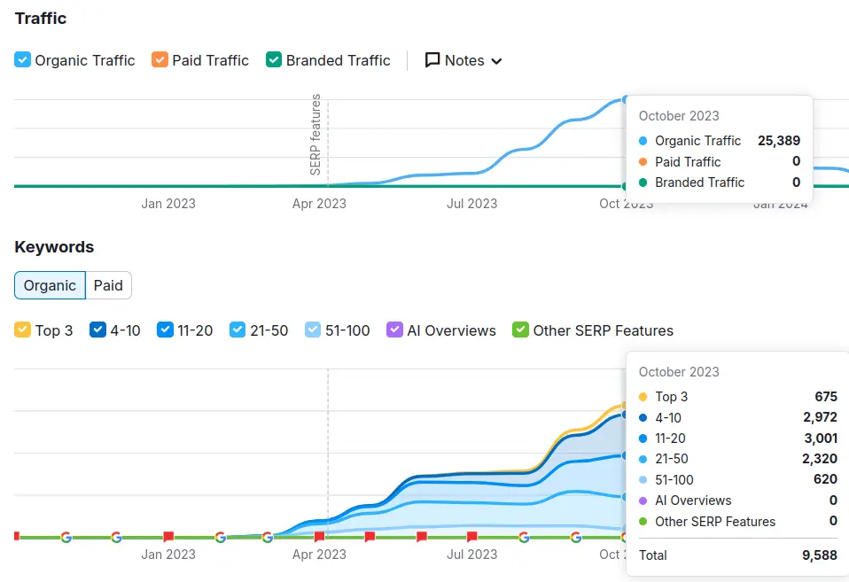This screenshot has height=582, width=849.
Task: Hide the Top 3 keyword series
Action: coord(23,330)
